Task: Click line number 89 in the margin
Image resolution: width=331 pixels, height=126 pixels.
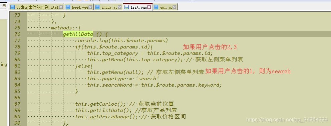Action: point(17,117)
